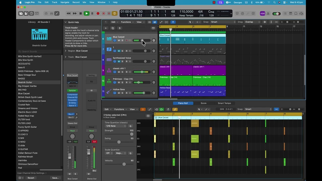Click the Save... button in Library
The image size is (322, 181).
(x=55, y=178)
